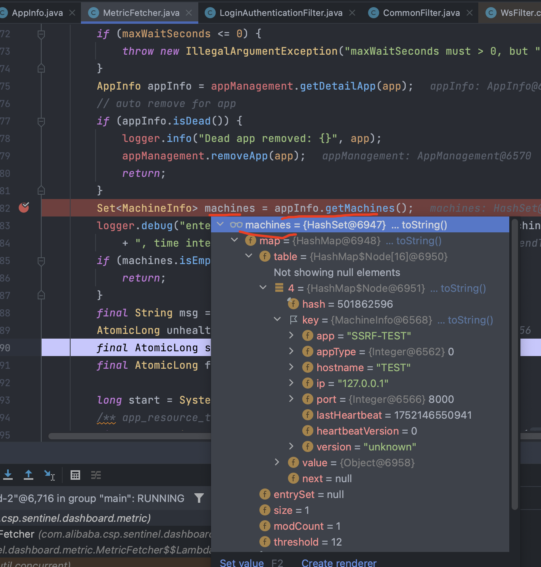This screenshot has height=567, width=541.
Task: Toggle the breakpoint on line 82
Action: tap(24, 207)
